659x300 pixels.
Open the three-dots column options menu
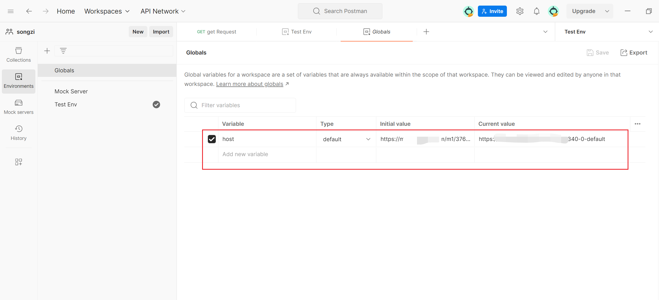coord(638,124)
